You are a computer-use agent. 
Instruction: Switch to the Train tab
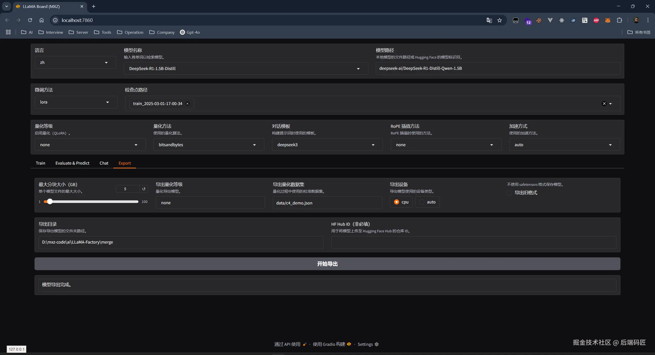click(40, 163)
